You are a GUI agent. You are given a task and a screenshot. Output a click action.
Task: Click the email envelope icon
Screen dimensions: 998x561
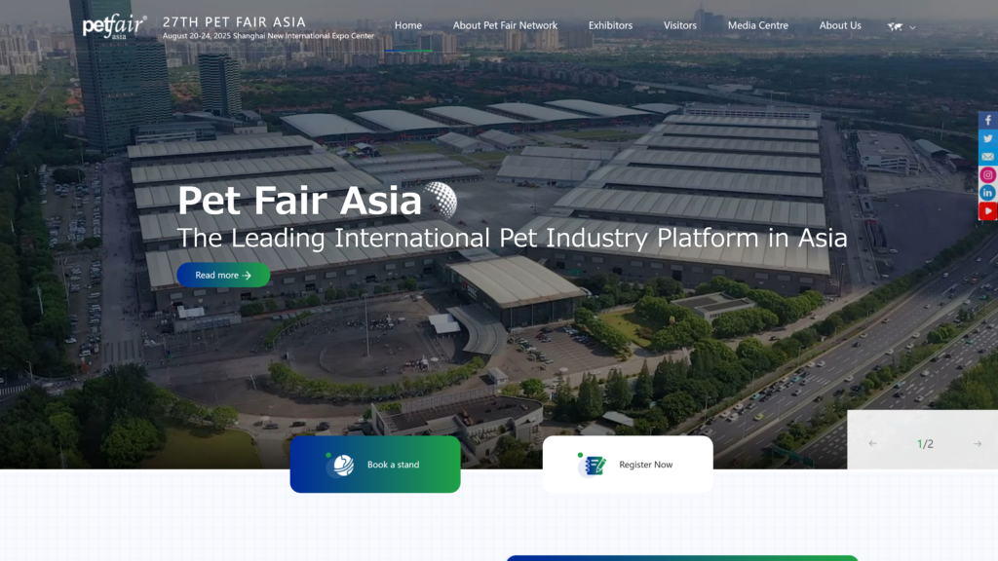[988, 157]
